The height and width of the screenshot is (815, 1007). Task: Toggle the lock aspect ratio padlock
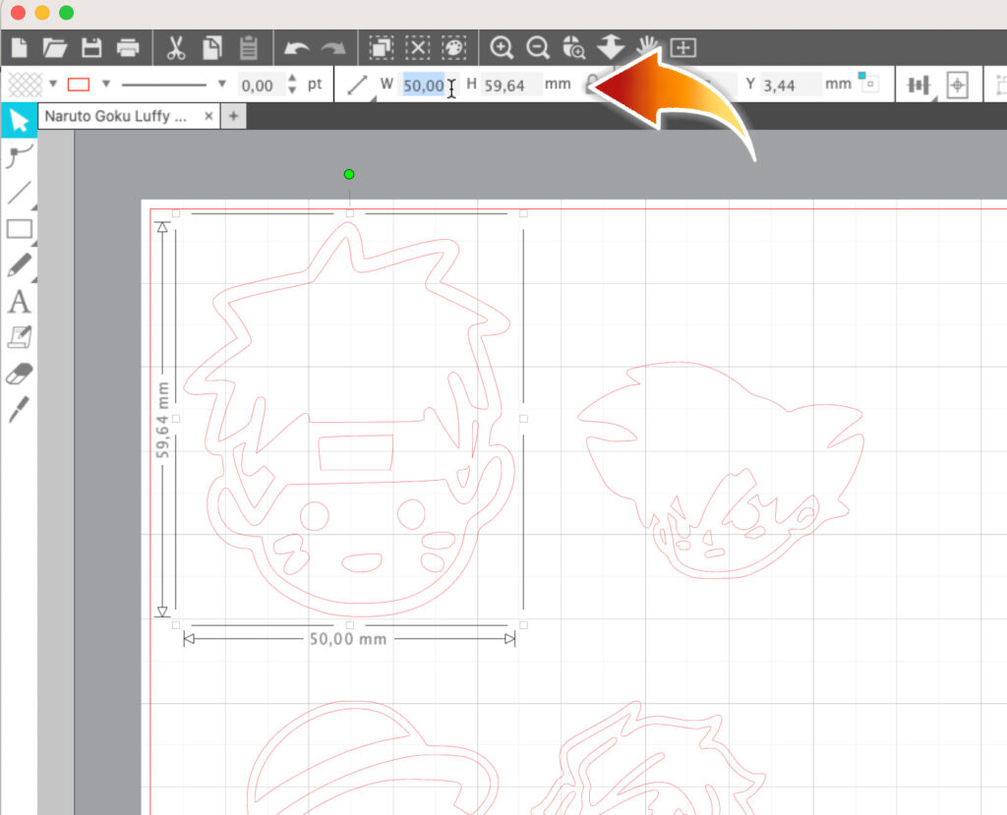coord(591,86)
